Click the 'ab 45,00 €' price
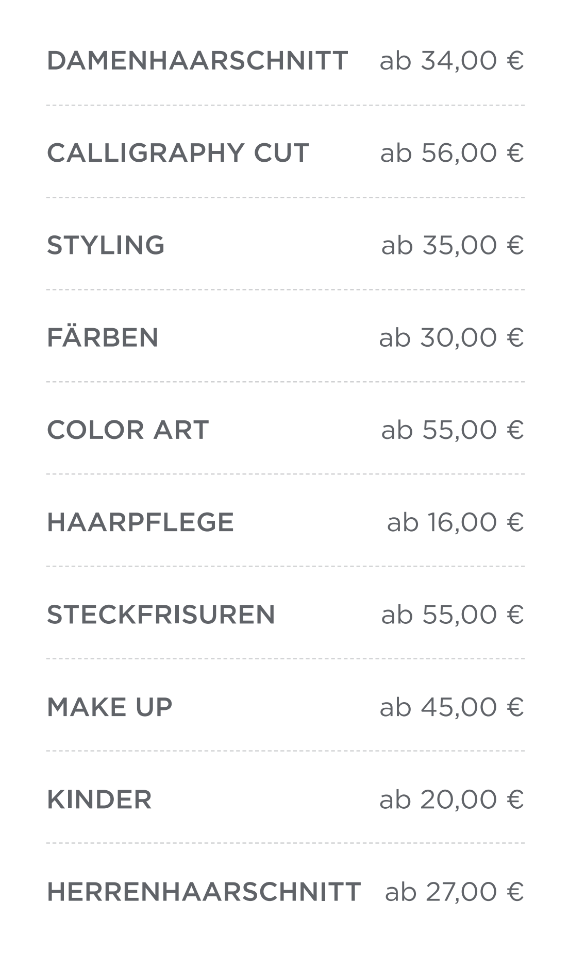The height and width of the screenshot is (953, 569). (x=451, y=707)
